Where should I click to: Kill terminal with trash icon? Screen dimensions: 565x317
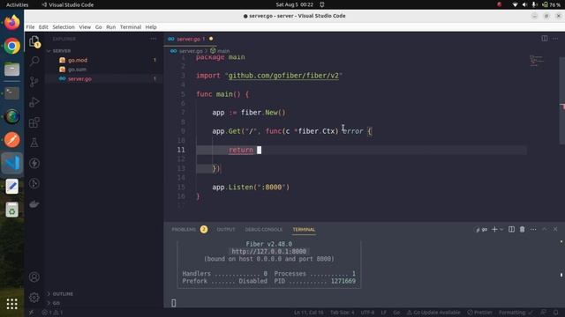coord(522,229)
